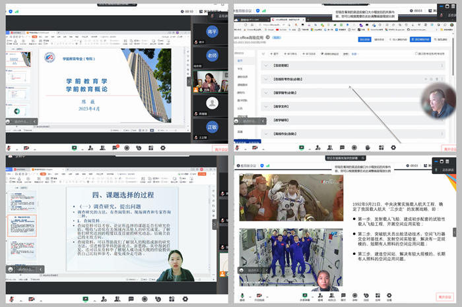Open members icon in bottom-right meeting window

point(332,296)
